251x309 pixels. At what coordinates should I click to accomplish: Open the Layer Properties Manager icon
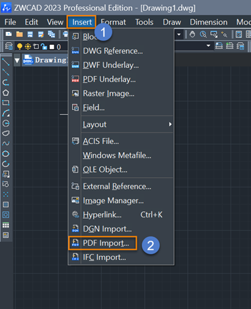(9, 46)
